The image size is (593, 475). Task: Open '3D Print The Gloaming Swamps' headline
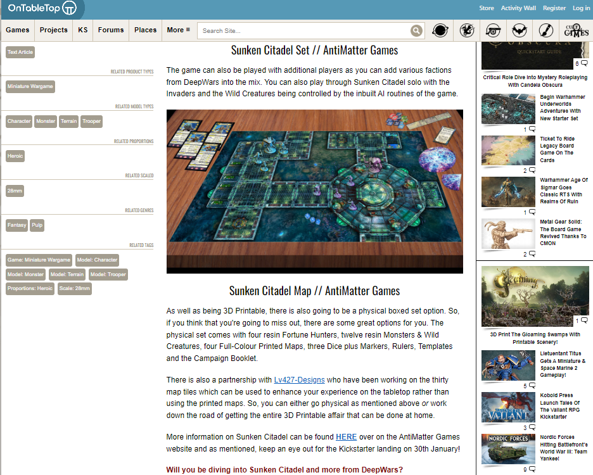[535, 338]
